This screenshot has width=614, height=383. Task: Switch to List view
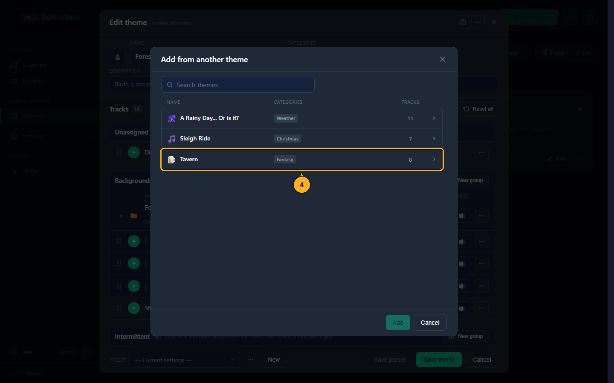(583, 53)
